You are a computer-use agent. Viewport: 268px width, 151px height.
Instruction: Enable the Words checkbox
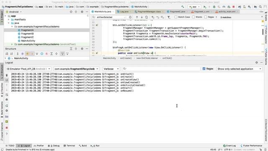click(x=193, y=17)
